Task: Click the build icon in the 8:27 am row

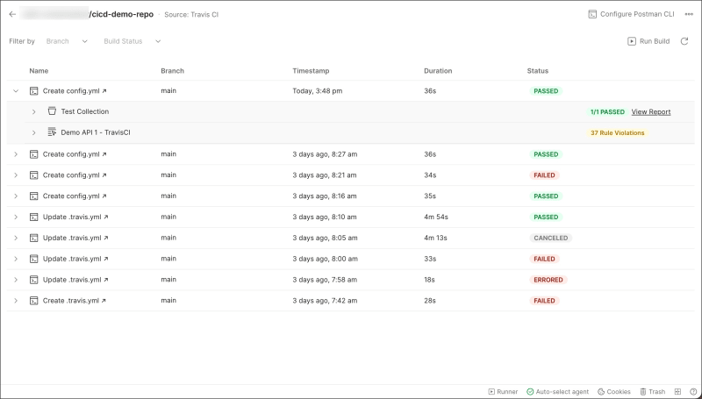Action: pyautogui.click(x=33, y=154)
